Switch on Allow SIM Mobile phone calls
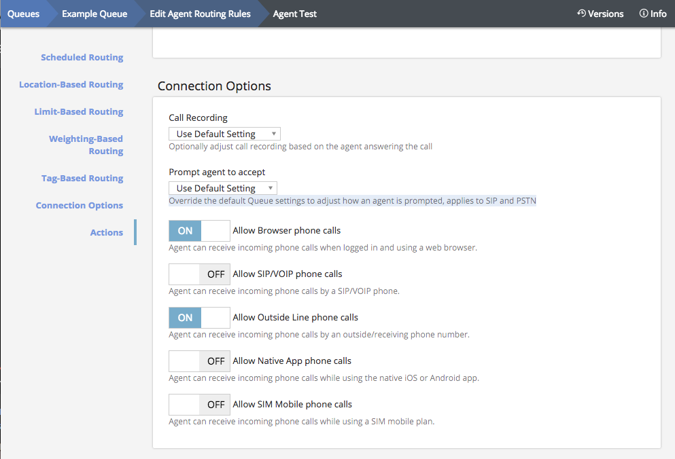675x459 pixels. tap(199, 405)
